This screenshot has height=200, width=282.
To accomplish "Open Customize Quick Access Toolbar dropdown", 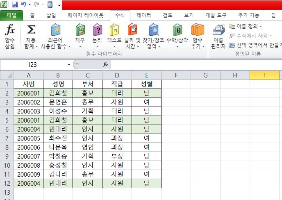I will (x=59, y=5).
